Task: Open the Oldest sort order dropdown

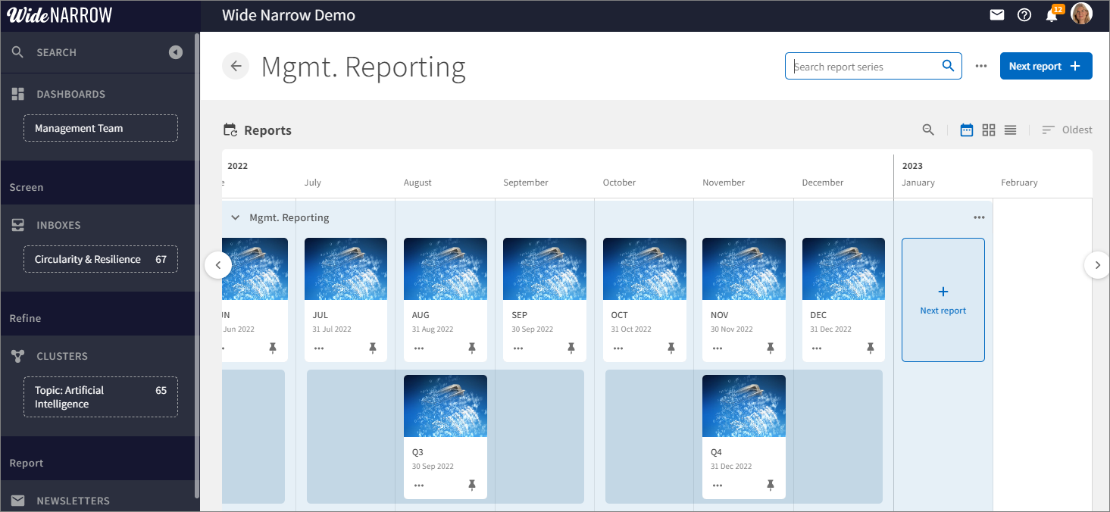Action: [x=1067, y=130]
